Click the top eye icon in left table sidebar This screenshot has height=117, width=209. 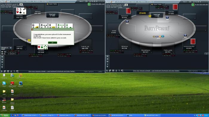pos(2,57)
